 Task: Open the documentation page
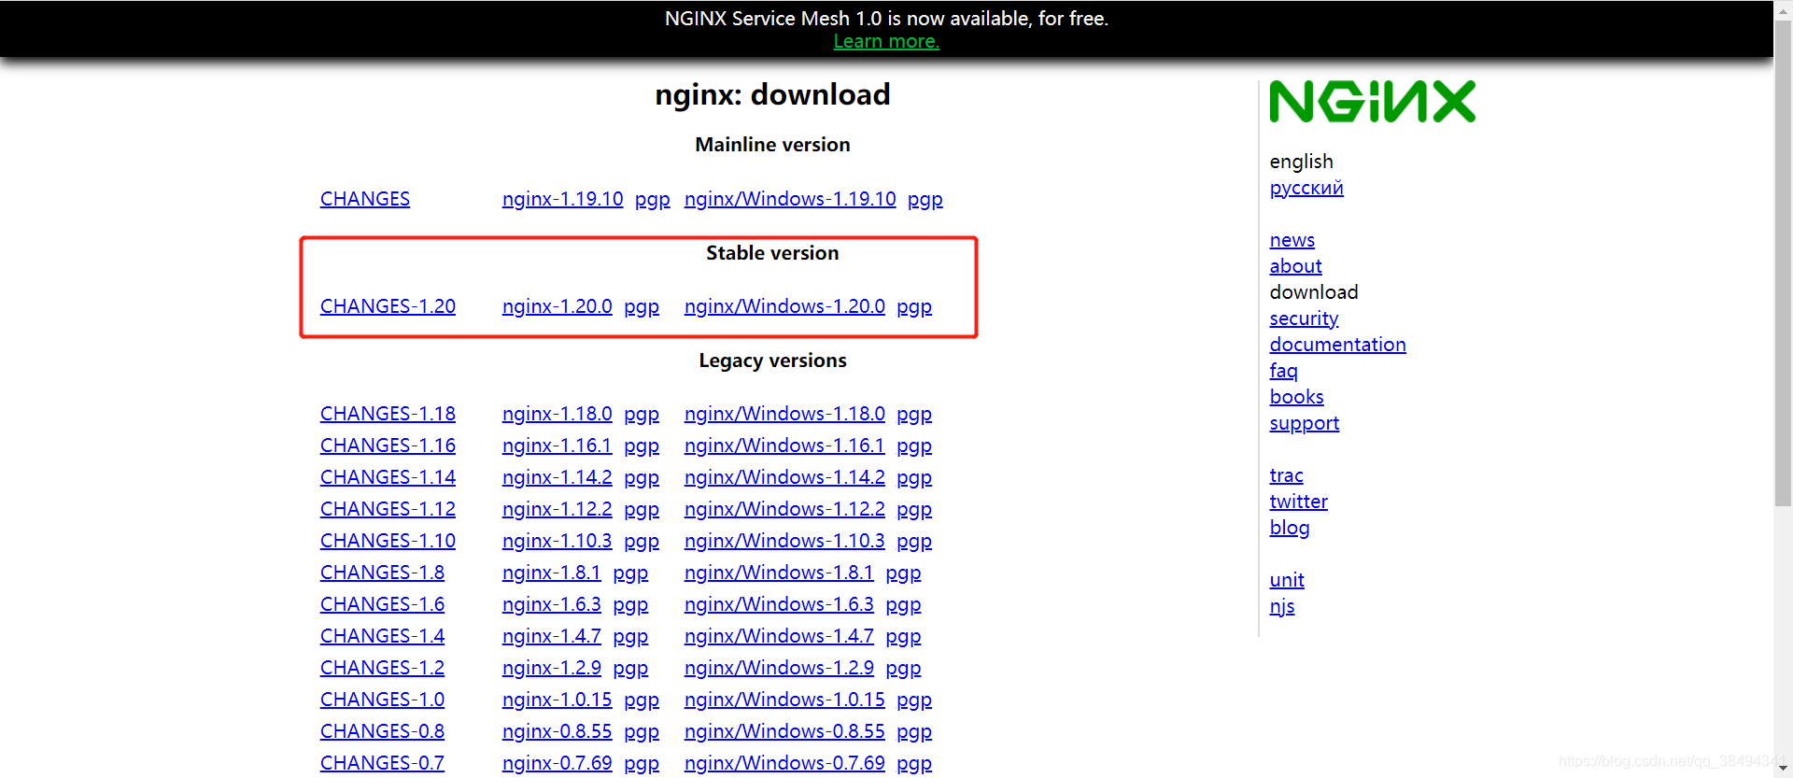click(x=1337, y=345)
